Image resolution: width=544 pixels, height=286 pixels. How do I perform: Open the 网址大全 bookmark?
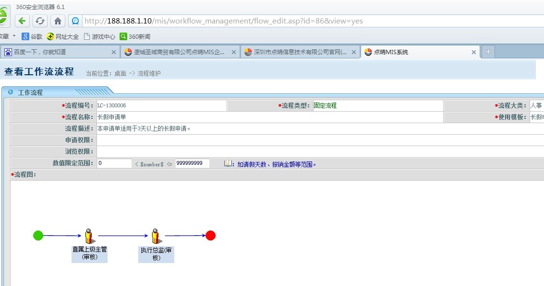tap(63, 36)
